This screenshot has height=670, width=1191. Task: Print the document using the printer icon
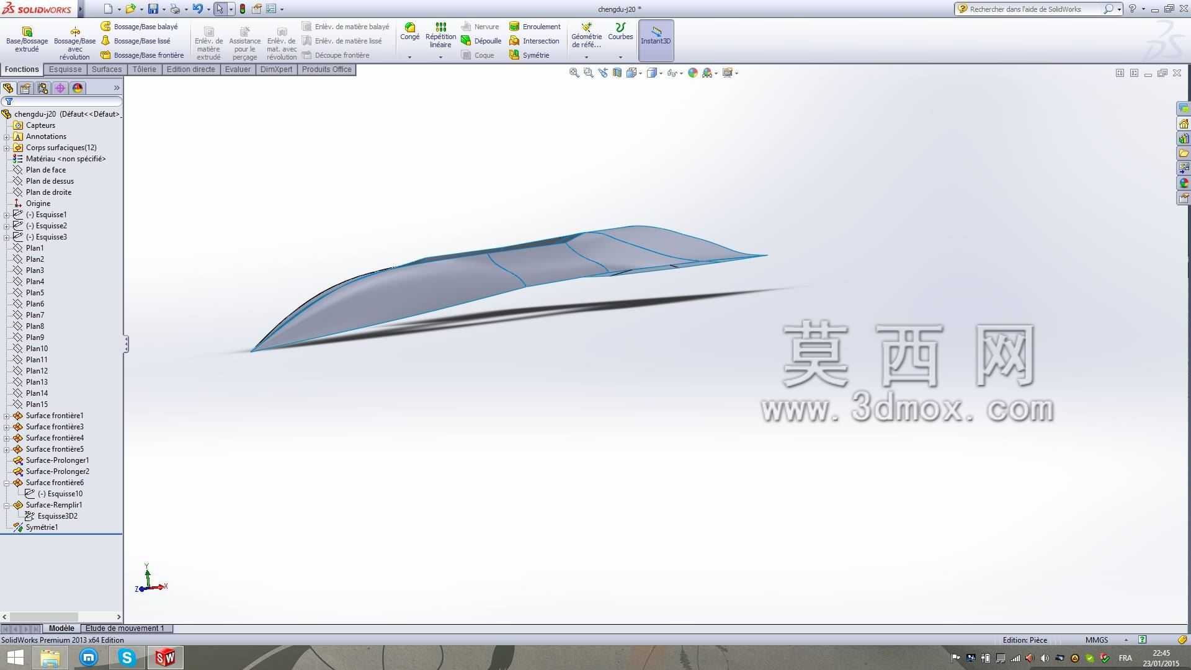pyautogui.click(x=175, y=9)
